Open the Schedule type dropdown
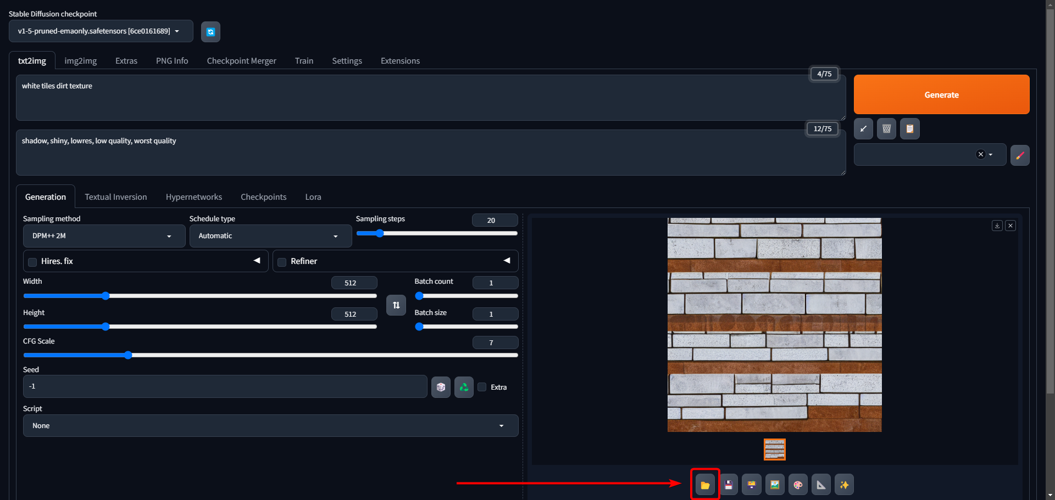The image size is (1055, 500). point(270,236)
